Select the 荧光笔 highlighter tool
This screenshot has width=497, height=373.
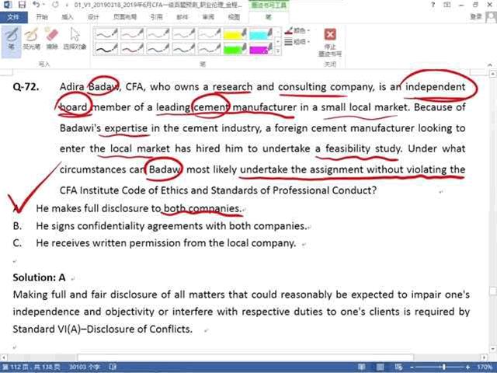click(x=31, y=40)
